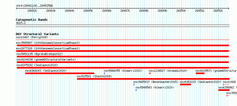Select the nsv6375192 variant red bar

[x=123, y=68]
